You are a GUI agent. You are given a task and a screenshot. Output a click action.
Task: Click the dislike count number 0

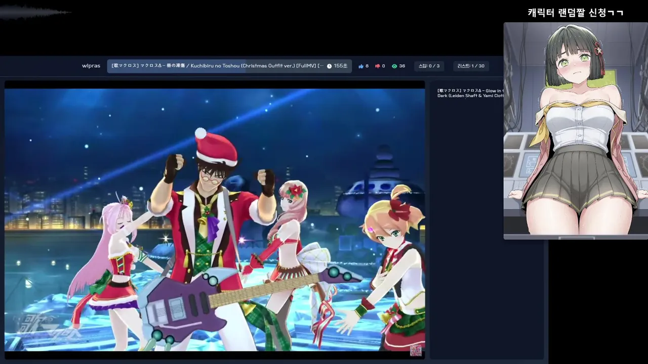tap(383, 66)
